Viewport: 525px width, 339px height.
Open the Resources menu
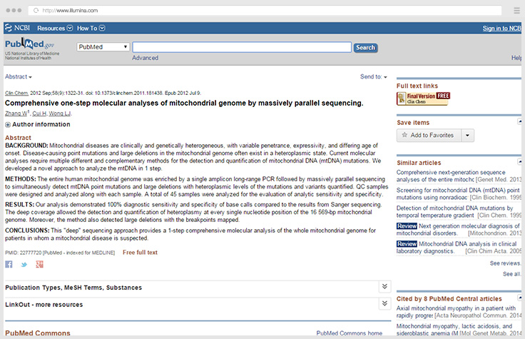[x=54, y=28]
